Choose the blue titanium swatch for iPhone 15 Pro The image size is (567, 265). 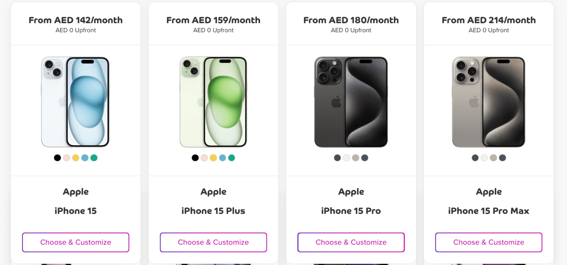tap(365, 157)
